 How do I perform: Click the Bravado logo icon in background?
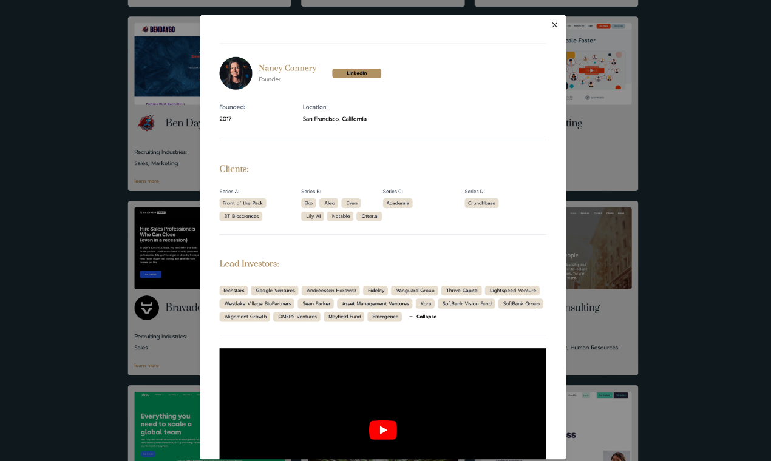coord(146,308)
